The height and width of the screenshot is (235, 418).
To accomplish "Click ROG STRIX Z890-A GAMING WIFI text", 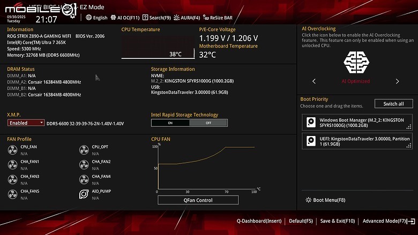I will click(39, 36).
